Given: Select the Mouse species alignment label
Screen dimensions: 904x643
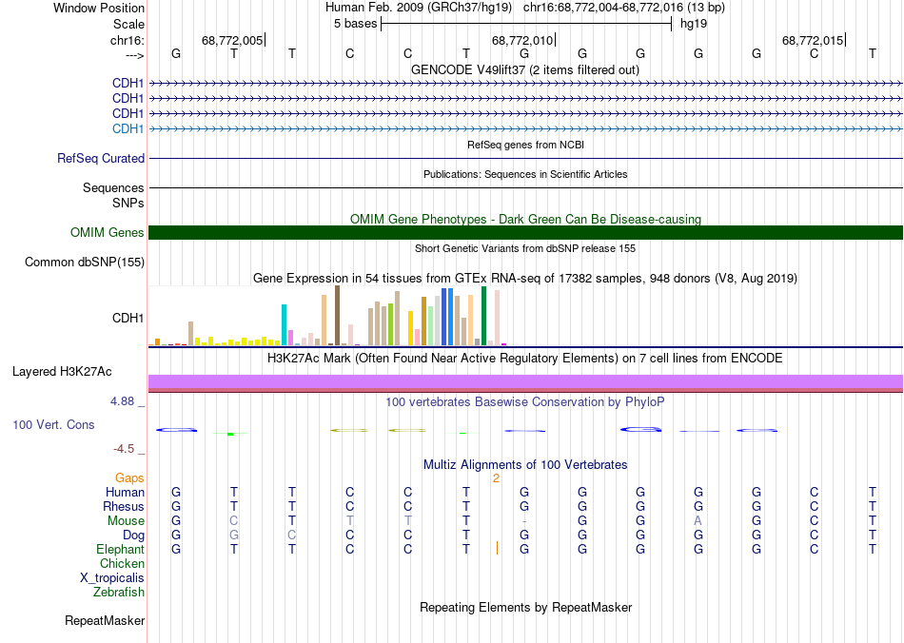Looking at the screenshot, I should click(x=126, y=520).
